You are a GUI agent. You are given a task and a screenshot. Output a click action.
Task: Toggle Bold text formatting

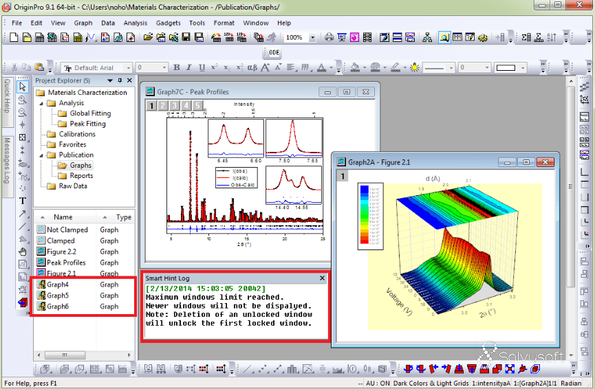[x=177, y=67]
